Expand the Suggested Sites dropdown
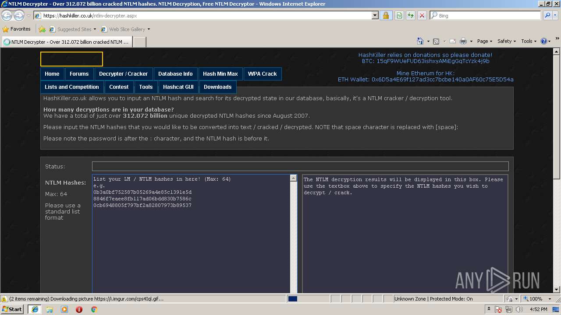561x315 pixels. pos(95,29)
